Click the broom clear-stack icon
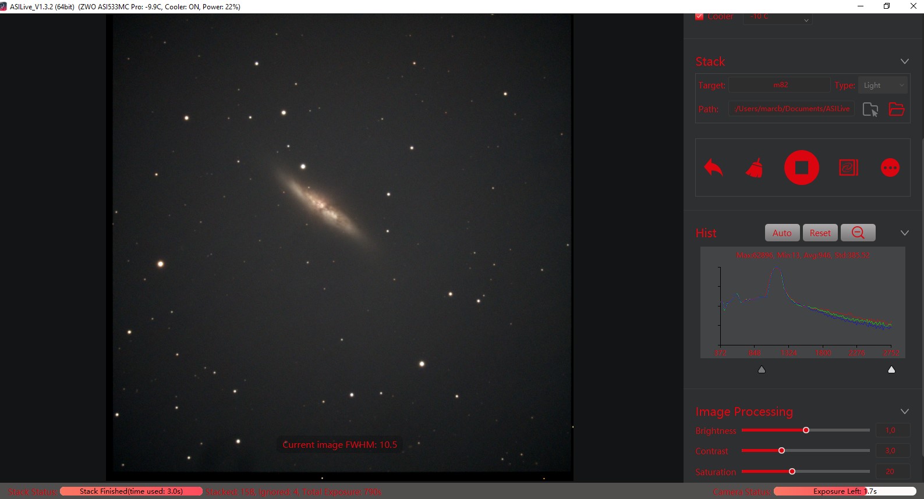 [755, 167]
